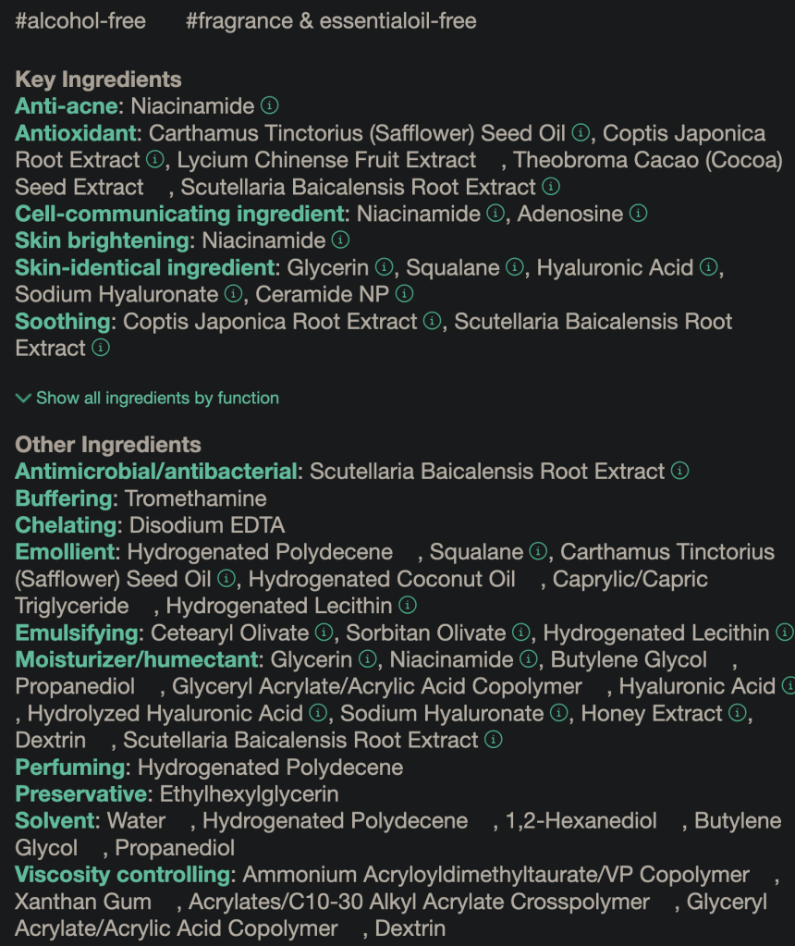This screenshot has width=795, height=946.
Task: Click the info icon beside Honey Extract
Action: (737, 713)
